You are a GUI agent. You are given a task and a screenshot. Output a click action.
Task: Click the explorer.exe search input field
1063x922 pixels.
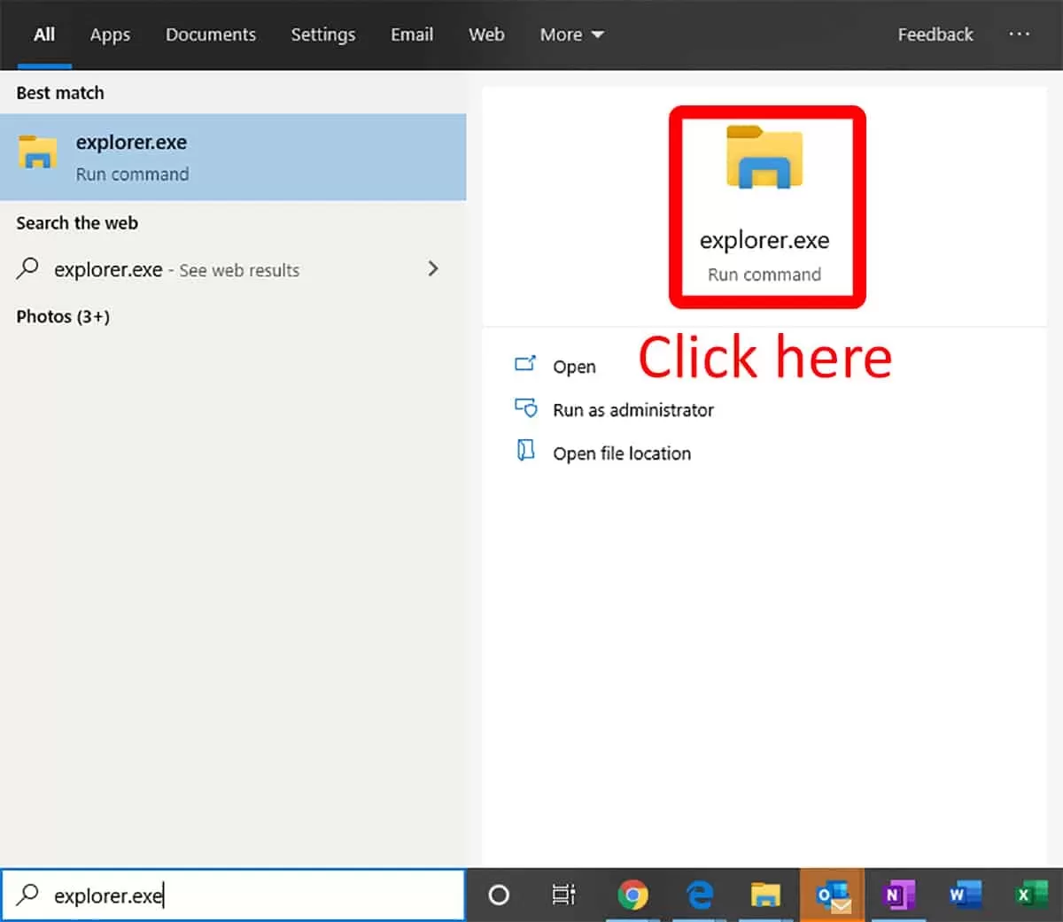pyautogui.click(x=233, y=895)
